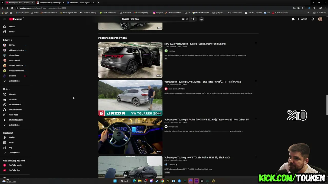
Task: Click the search field with touareg r line 2023
Action: pos(151,19)
